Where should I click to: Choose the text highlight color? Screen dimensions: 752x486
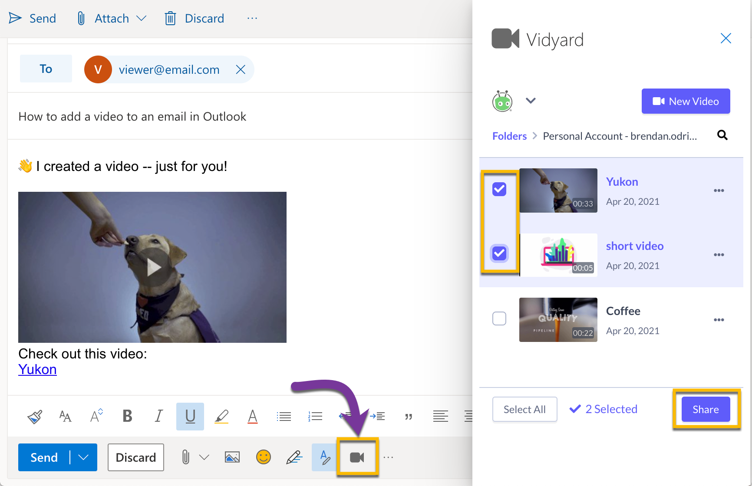coord(221,417)
